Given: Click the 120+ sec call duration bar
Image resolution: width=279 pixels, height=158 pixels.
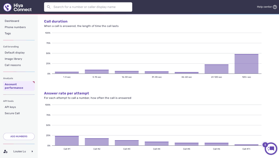Looking at the screenshot, I should (x=246, y=64).
